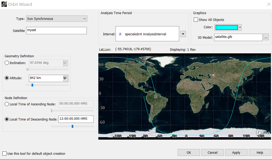272x160 pixels.
Task: Click the Apply button
Action: (236, 152)
